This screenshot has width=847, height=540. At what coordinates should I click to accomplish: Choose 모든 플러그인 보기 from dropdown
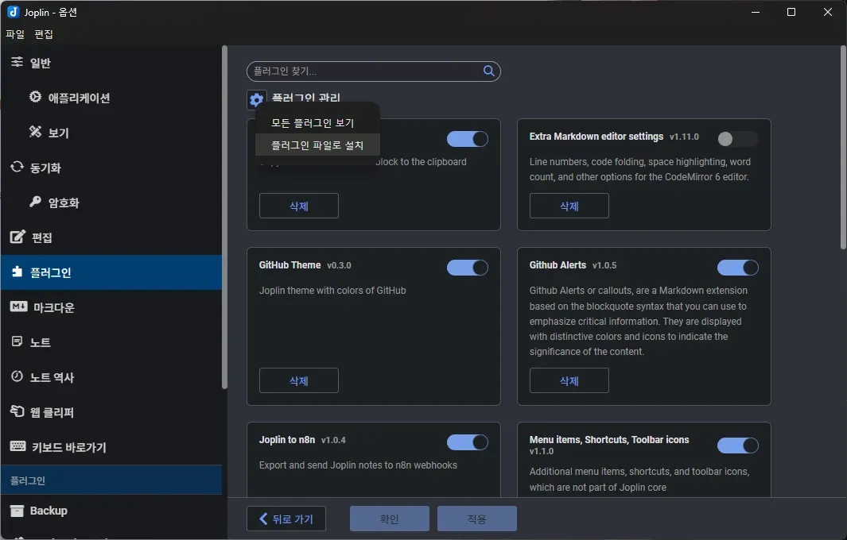point(317,123)
